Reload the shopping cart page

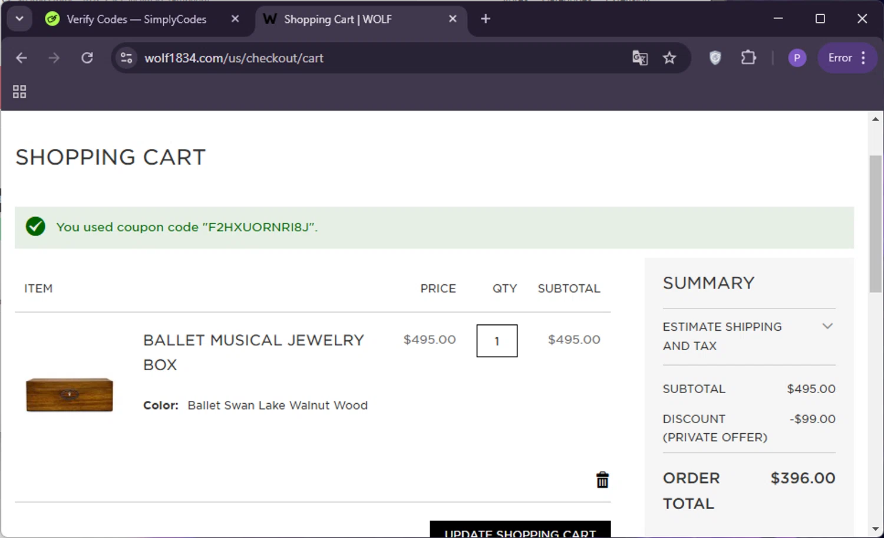point(87,58)
